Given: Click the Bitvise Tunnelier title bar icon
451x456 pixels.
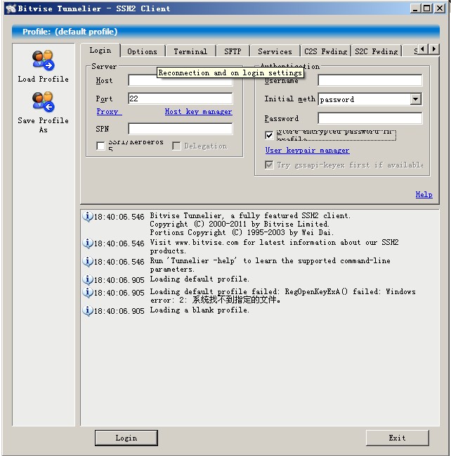Looking at the screenshot, I should click(11, 8).
